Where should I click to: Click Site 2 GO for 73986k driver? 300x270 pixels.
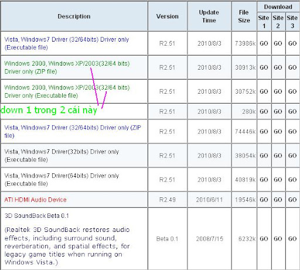278,43
